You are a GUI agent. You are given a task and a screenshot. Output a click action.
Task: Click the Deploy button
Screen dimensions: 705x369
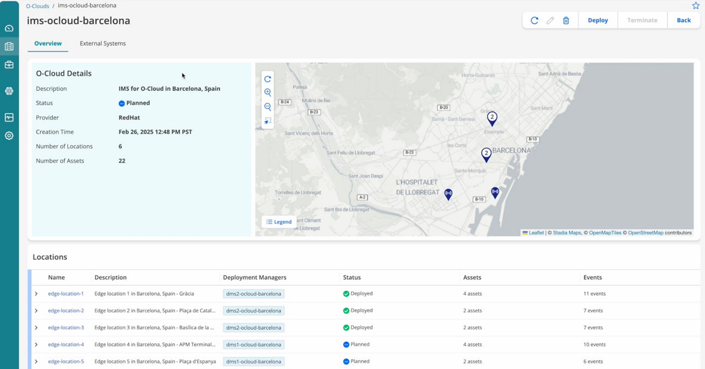[598, 20]
